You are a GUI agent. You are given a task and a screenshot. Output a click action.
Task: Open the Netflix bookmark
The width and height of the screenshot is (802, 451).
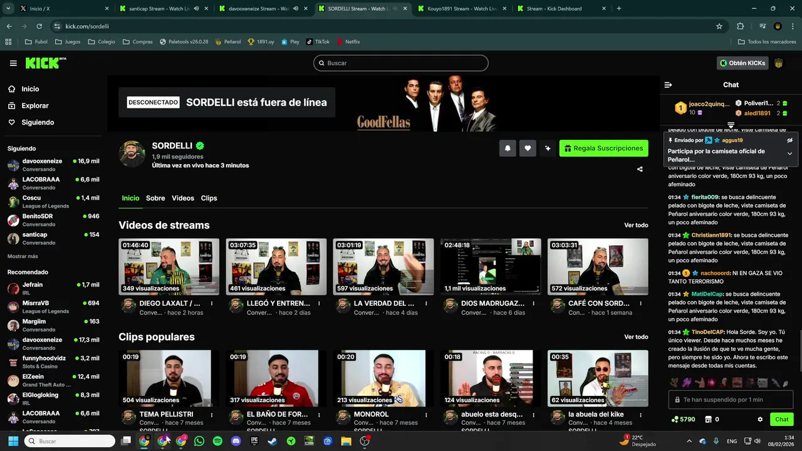(x=348, y=42)
